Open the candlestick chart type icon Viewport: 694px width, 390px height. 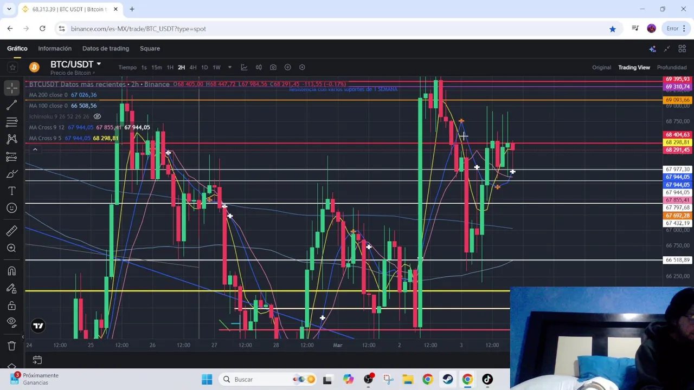point(259,67)
